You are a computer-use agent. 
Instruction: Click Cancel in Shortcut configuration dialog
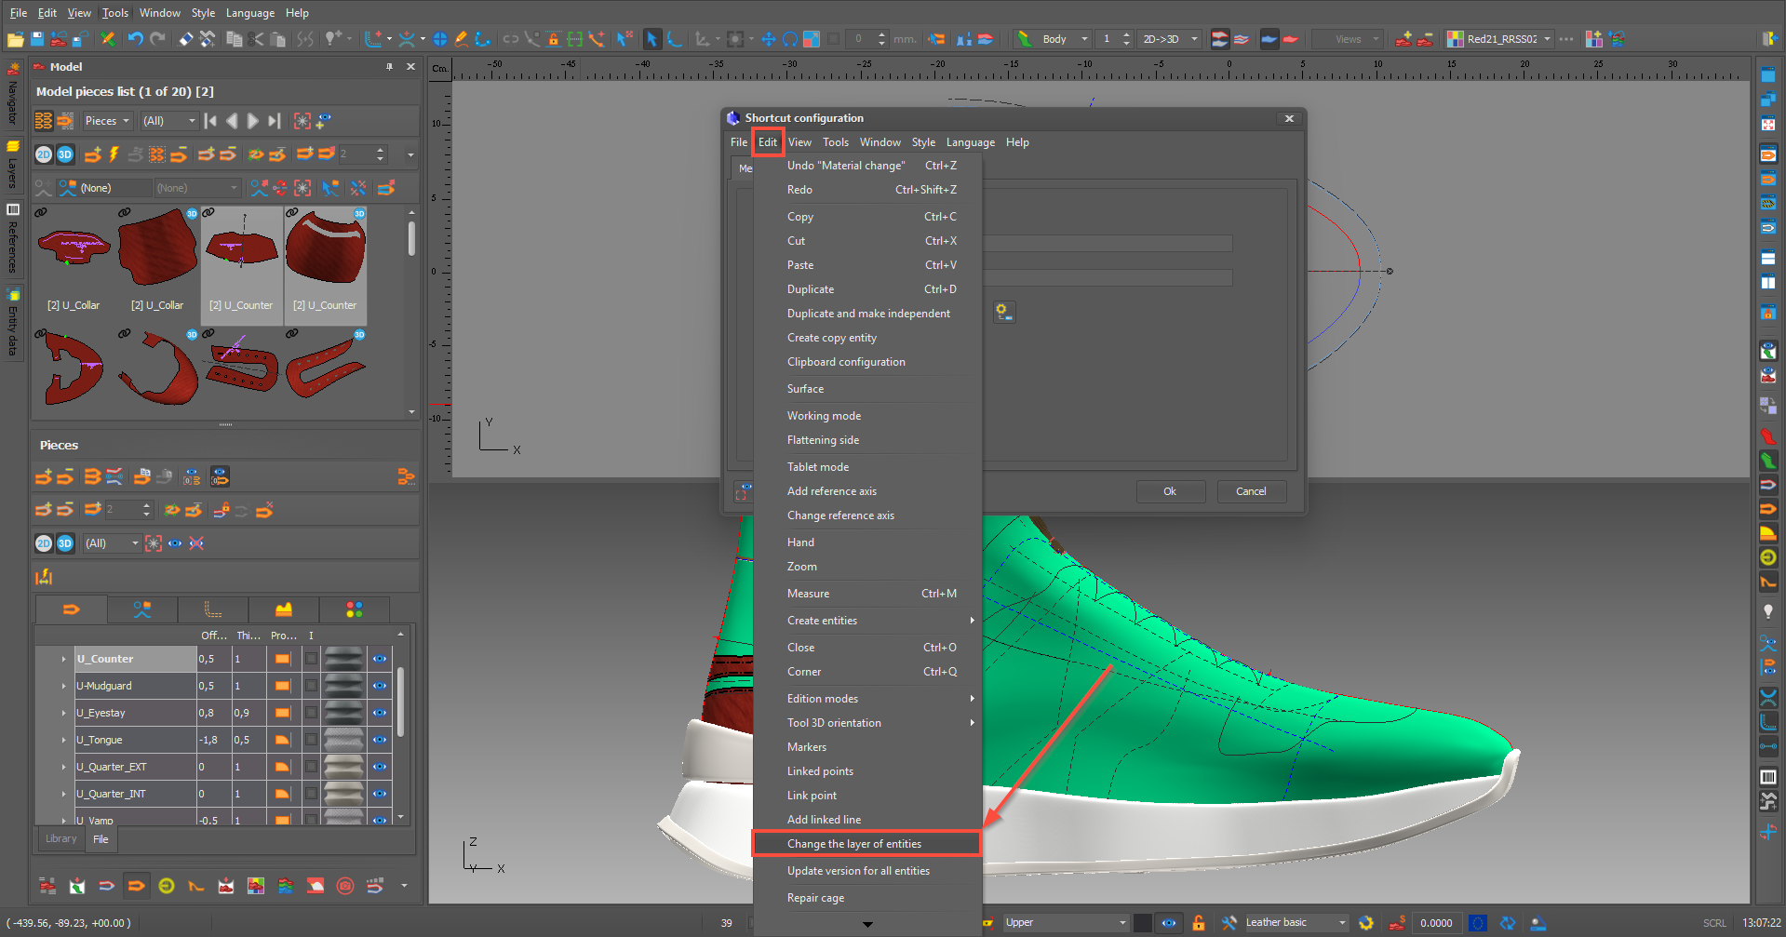(1251, 491)
